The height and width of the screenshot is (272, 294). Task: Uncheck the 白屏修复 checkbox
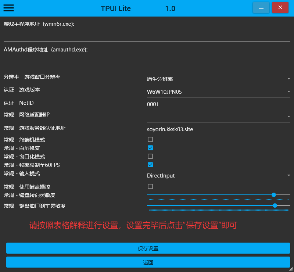(150, 148)
